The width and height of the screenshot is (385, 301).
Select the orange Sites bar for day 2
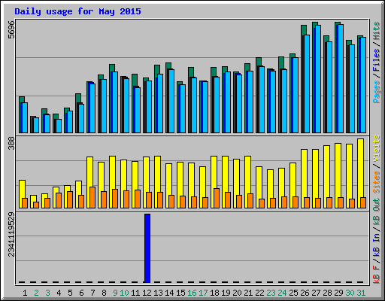click(x=36, y=205)
